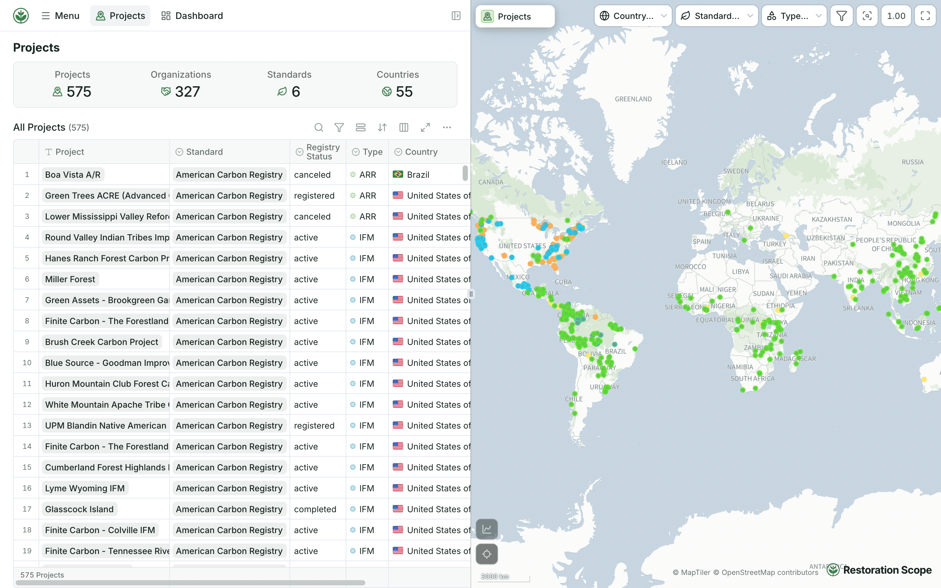
Task: Open the group rows icon
Action: (360, 127)
